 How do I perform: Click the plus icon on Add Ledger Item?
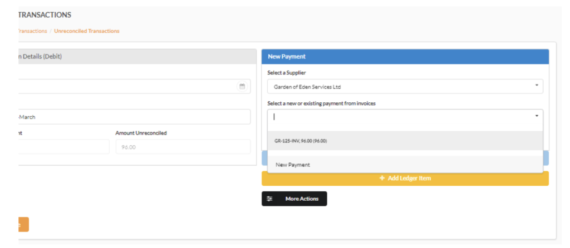(x=382, y=178)
